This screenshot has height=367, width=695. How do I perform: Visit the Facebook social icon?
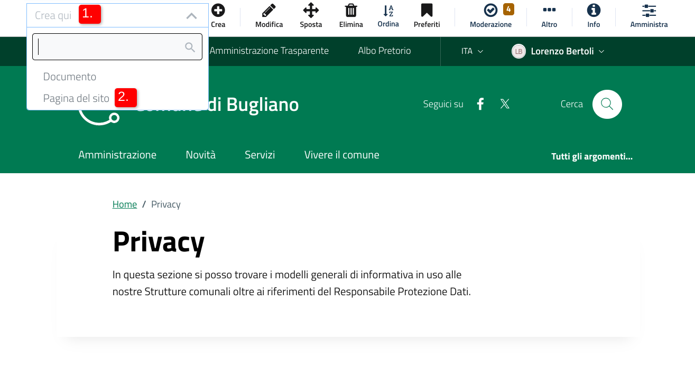click(x=480, y=104)
